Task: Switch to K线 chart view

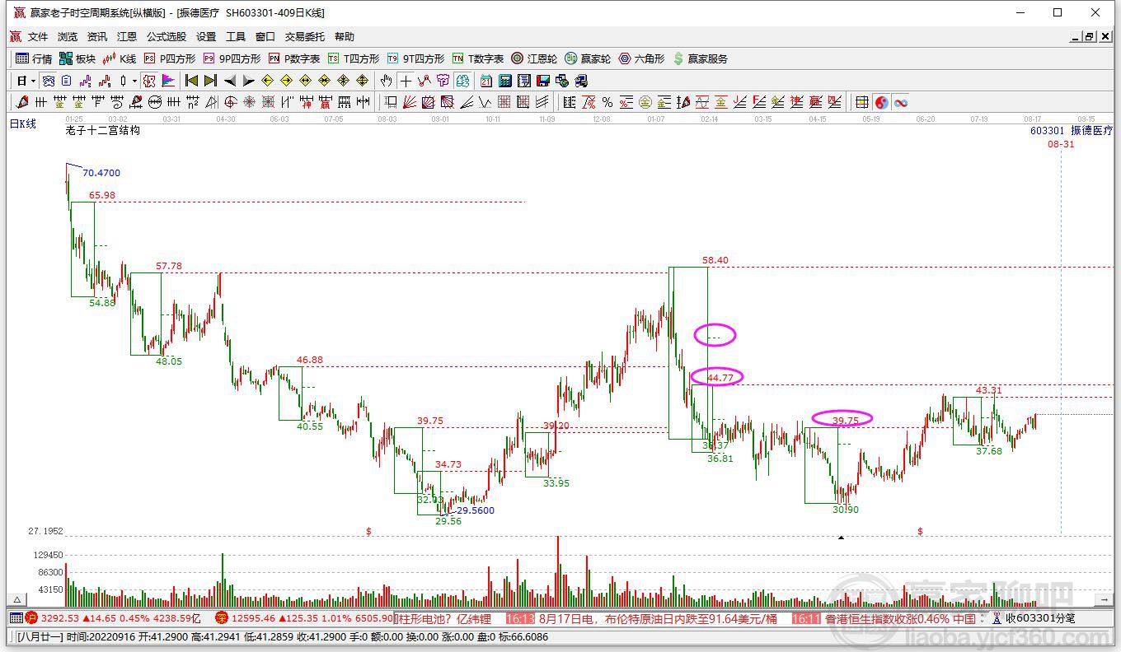Action: click(120, 58)
